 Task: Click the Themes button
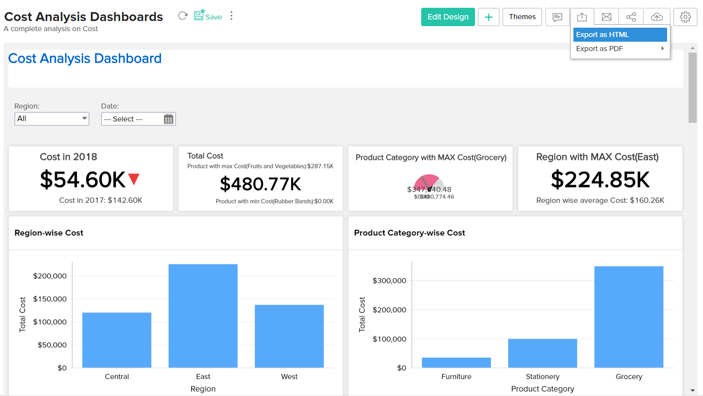click(x=522, y=17)
